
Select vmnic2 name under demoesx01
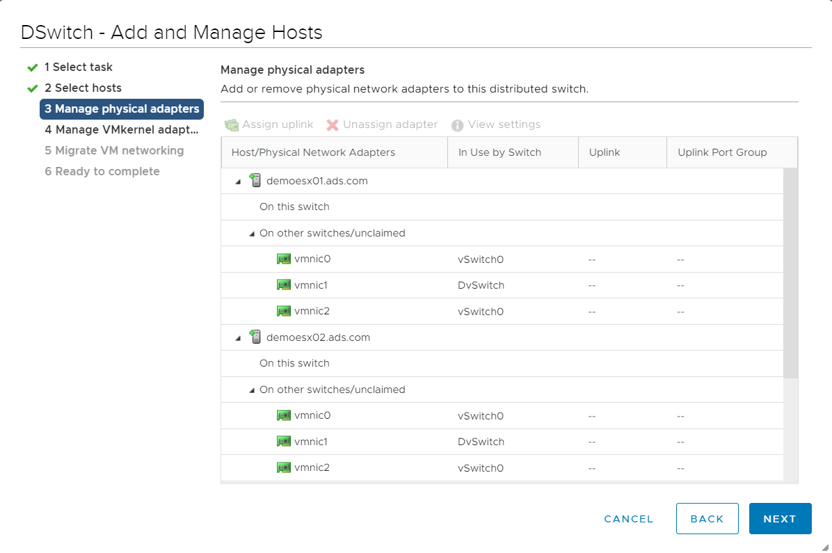312,311
